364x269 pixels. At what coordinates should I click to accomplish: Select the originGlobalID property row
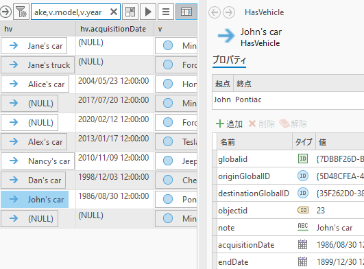[x=288, y=176]
